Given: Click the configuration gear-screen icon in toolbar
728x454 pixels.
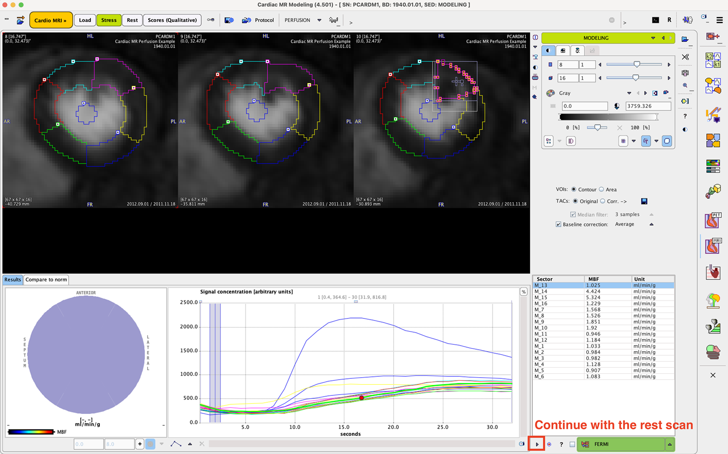Looking at the screenshot, I should 229,20.
